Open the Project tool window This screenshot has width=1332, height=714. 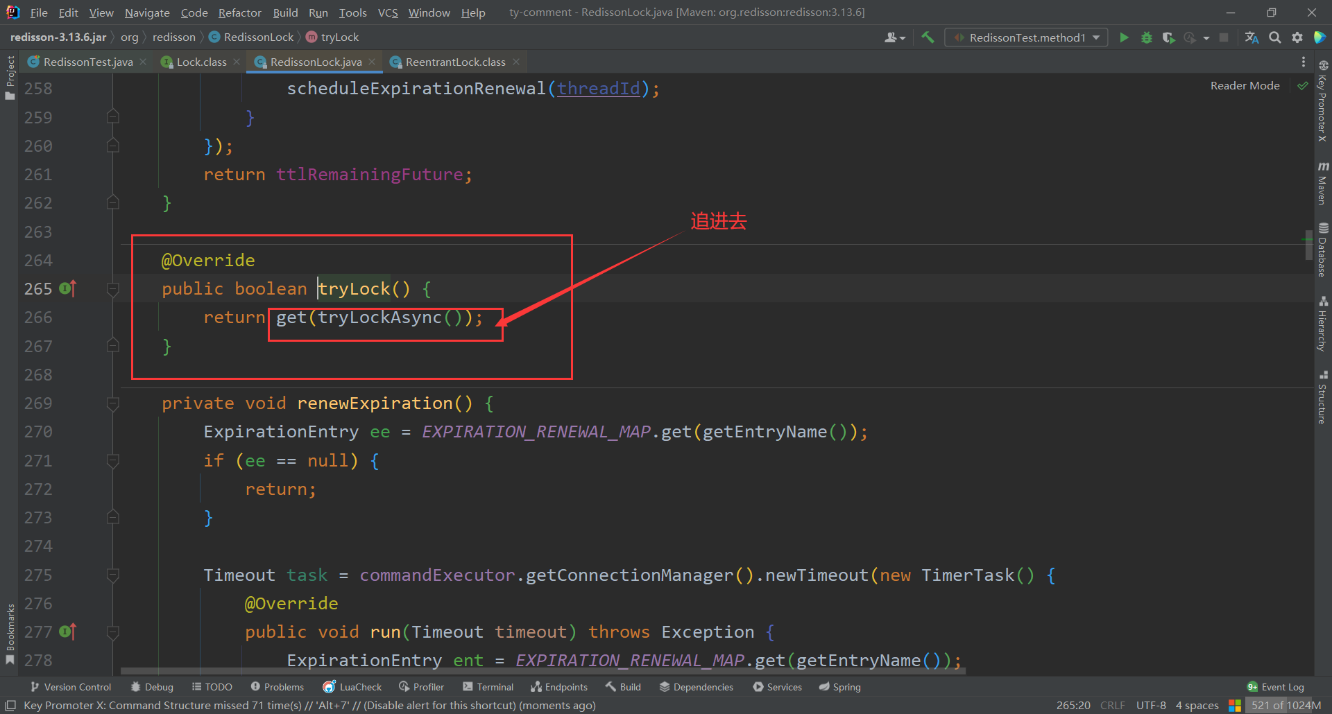pyautogui.click(x=10, y=78)
